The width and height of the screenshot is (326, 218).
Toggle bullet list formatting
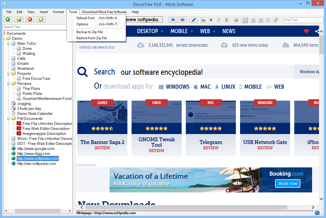268,20
